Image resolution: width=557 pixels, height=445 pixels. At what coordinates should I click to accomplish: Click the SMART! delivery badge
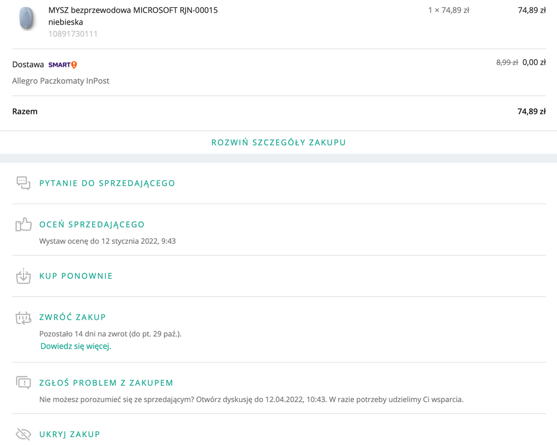(x=62, y=65)
